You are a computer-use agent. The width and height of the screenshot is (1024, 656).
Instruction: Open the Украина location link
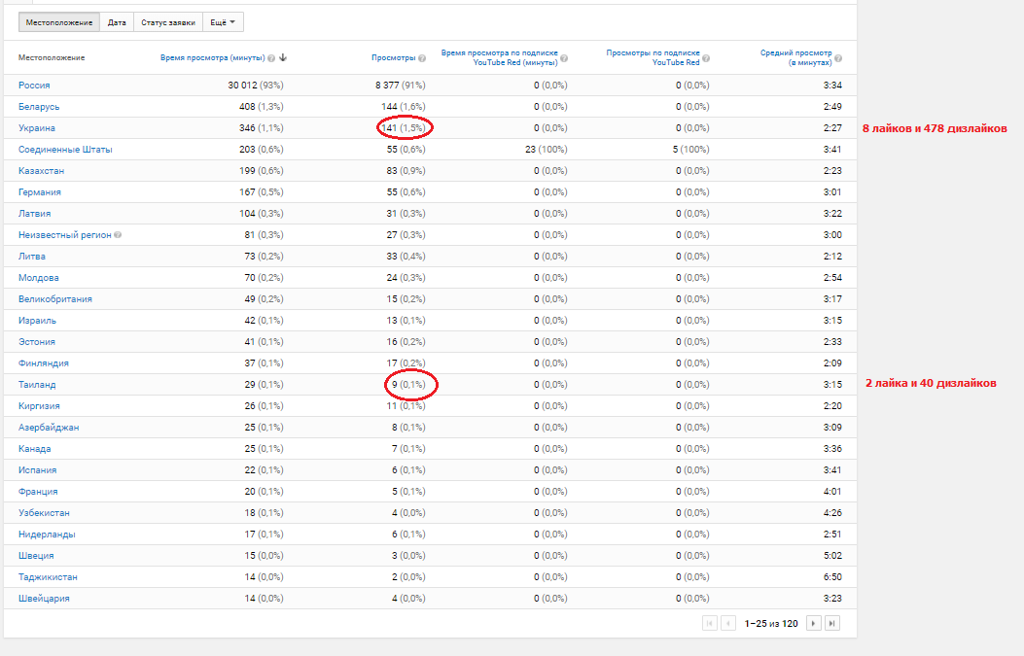(37, 128)
